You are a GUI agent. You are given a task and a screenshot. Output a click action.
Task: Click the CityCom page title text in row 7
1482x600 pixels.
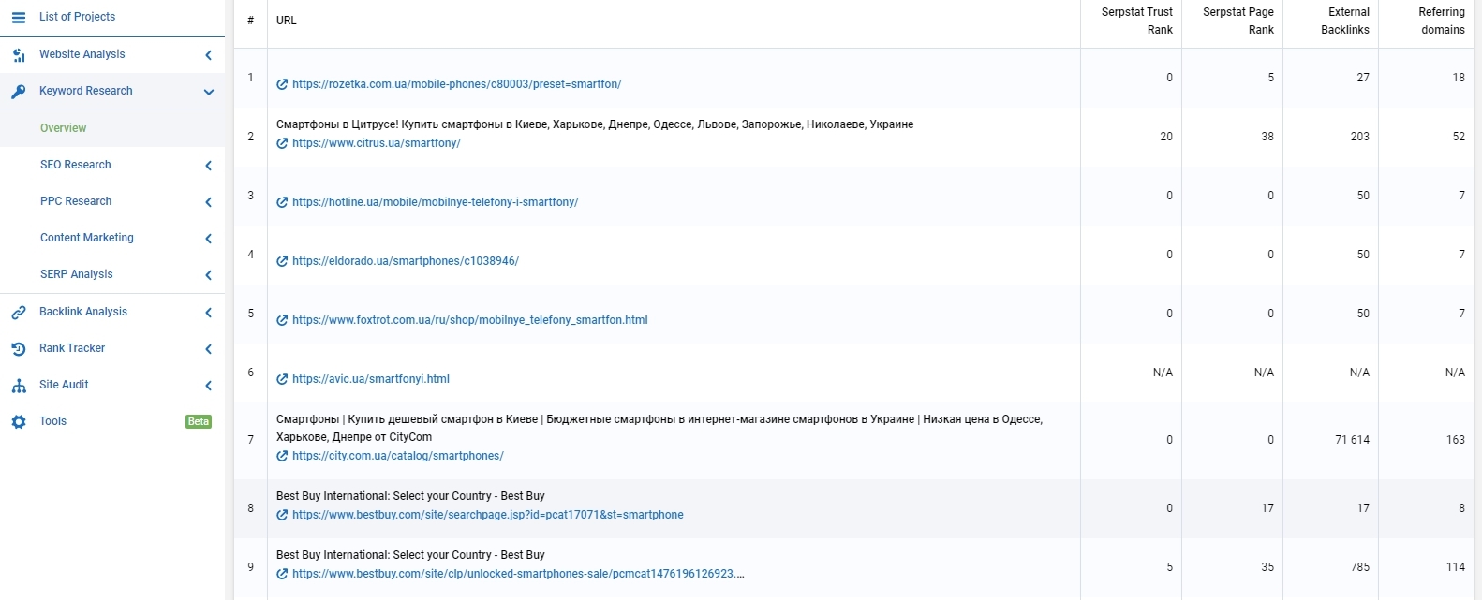tap(659, 428)
